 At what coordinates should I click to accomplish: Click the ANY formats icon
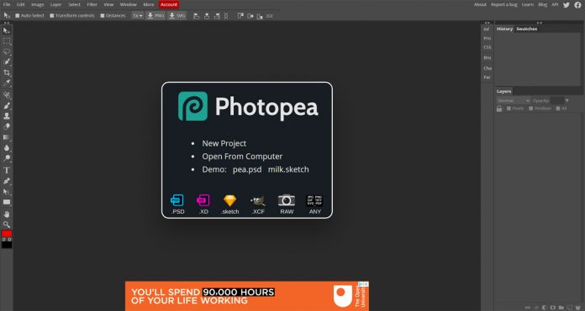point(314,200)
